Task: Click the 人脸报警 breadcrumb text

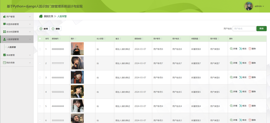Action: tap(62, 16)
